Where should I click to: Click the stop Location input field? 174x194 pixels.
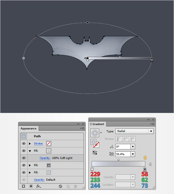point(123,185)
